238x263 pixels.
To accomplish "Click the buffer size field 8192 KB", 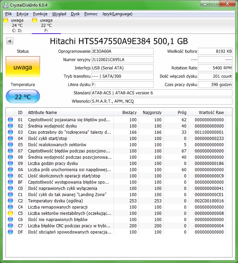I will (x=215, y=51).
